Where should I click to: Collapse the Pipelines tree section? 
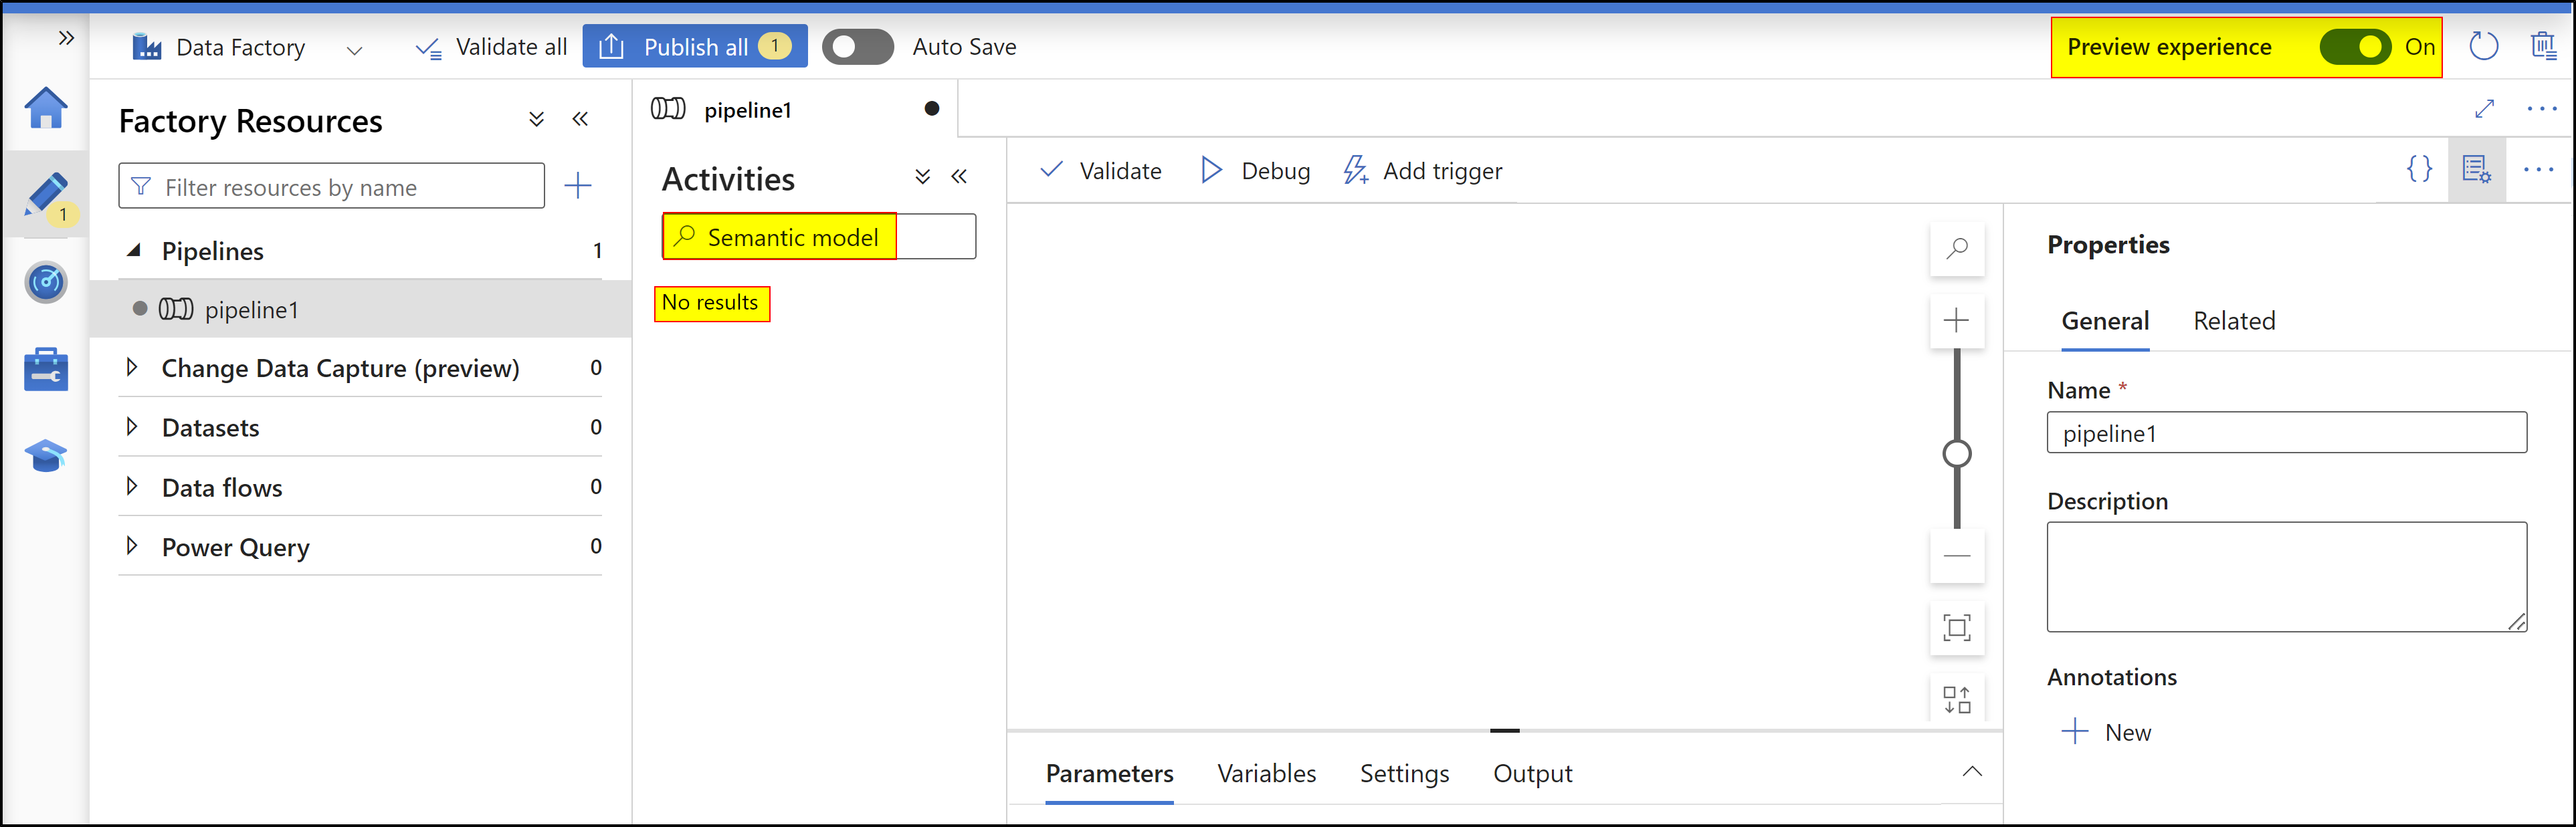tap(135, 250)
